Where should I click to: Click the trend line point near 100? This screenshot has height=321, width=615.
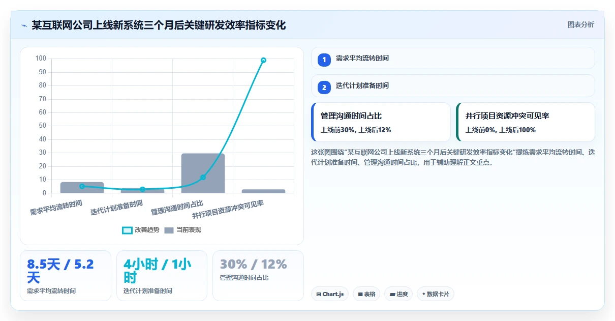click(263, 60)
